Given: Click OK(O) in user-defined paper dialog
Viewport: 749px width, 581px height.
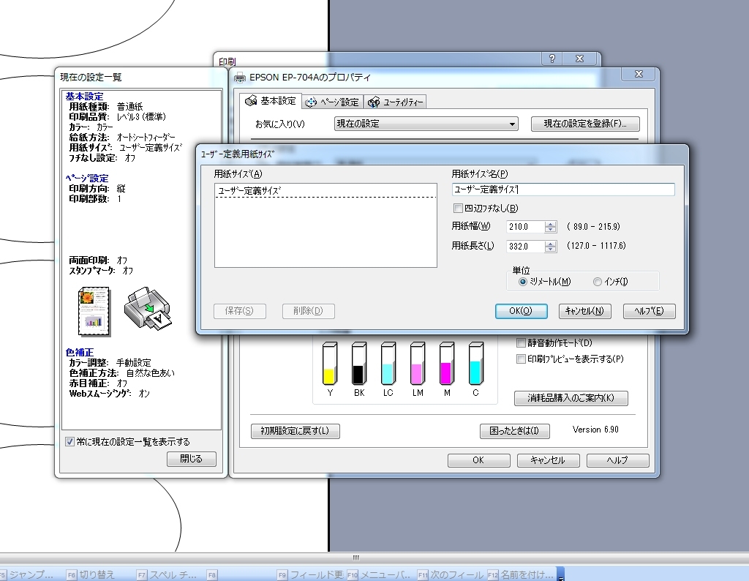Looking at the screenshot, I should [521, 311].
